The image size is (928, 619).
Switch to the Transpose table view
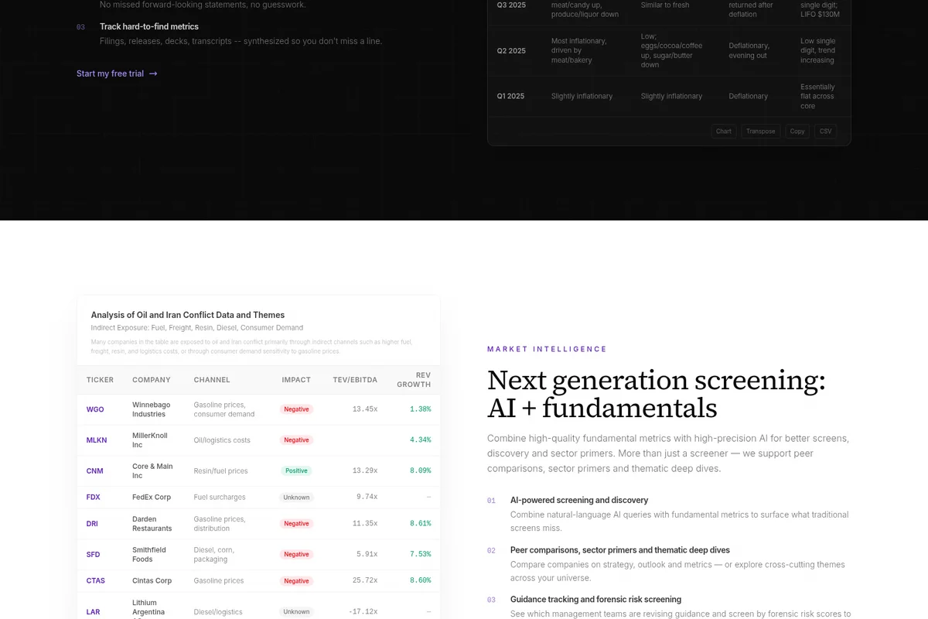(760, 131)
